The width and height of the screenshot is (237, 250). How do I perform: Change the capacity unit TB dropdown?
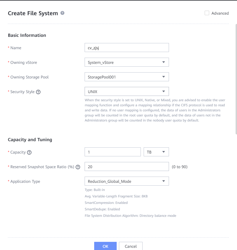156,152
